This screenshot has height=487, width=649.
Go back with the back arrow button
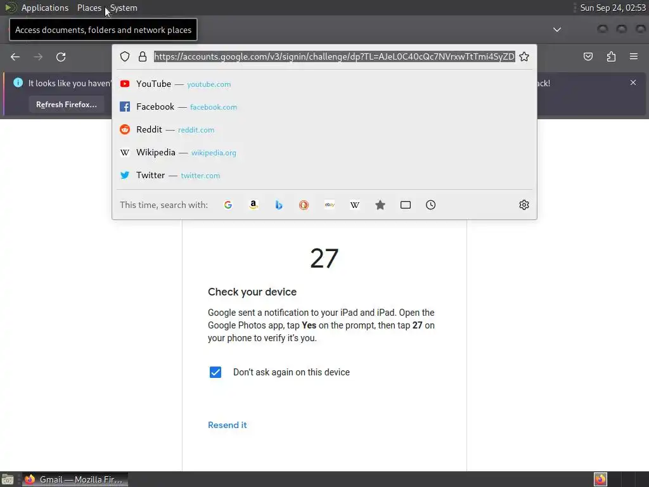[x=15, y=56]
